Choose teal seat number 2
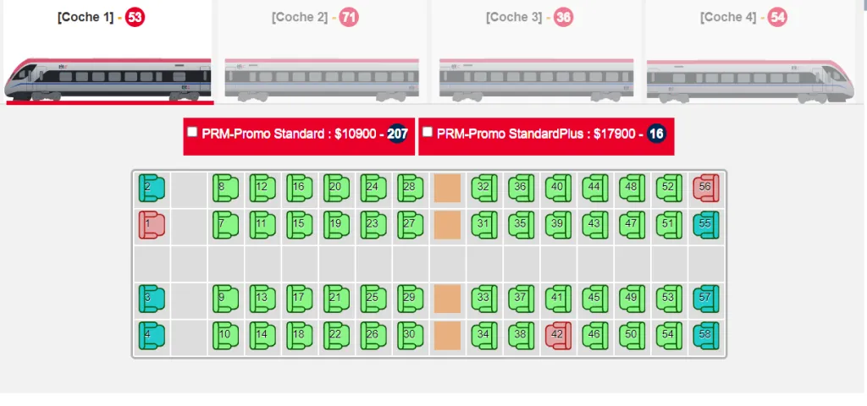 click(x=152, y=189)
